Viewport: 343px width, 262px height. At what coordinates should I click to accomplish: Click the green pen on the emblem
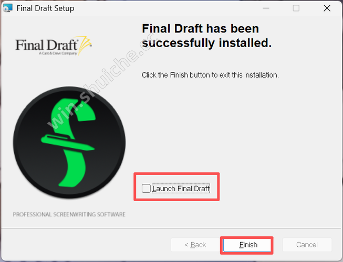click(68, 143)
